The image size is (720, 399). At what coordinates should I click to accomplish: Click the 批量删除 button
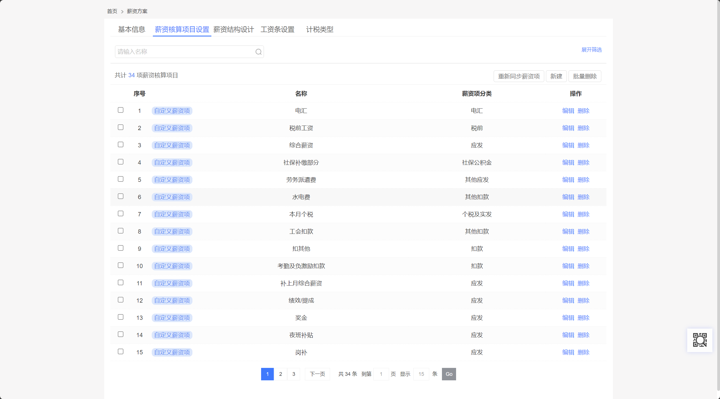point(585,76)
